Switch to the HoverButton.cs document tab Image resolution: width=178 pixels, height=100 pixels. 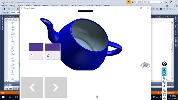click(157, 17)
